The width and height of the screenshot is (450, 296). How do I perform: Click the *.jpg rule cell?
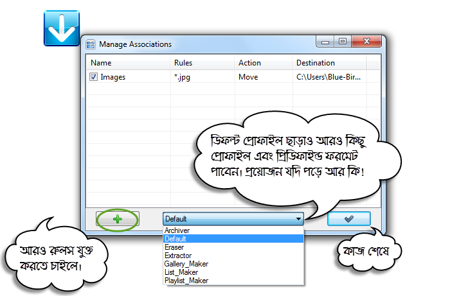pos(182,77)
